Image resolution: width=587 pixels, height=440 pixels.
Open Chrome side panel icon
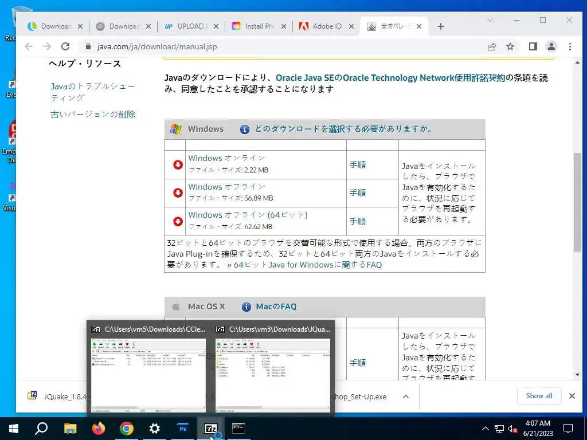point(533,46)
